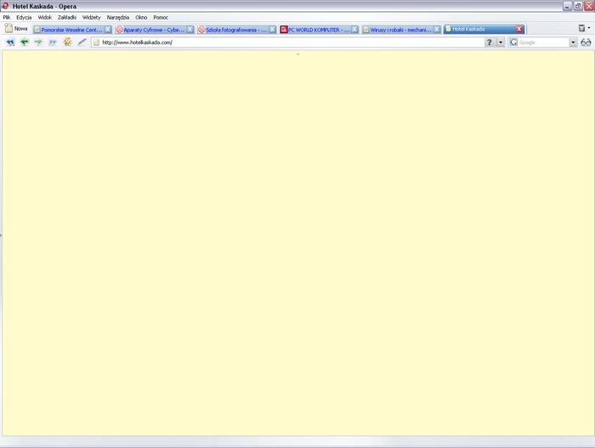Screen dimensions: 595x448
Task: Expand the left side panel handle
Action: click(x=2, y=235)
